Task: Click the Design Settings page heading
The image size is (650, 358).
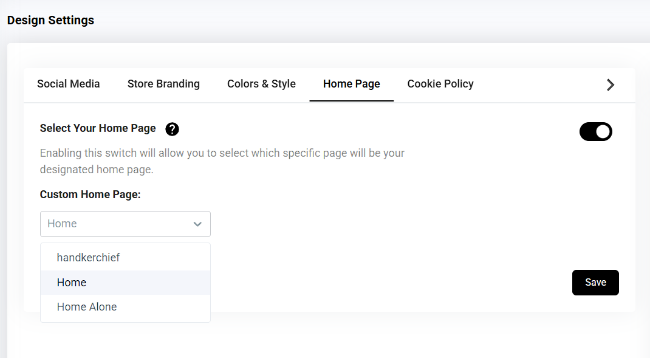Action: pos(50,20)
